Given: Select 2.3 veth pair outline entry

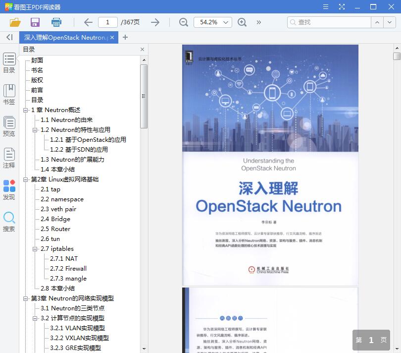Looking at the screenshot, I should click(58, 209).
